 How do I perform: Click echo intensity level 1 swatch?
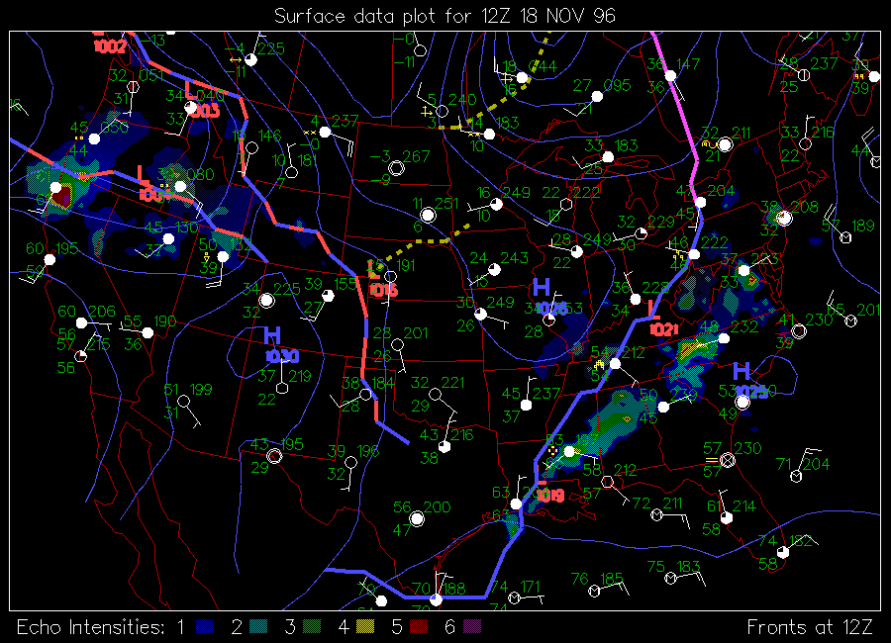pyautogui.click(x=204, y=627)
